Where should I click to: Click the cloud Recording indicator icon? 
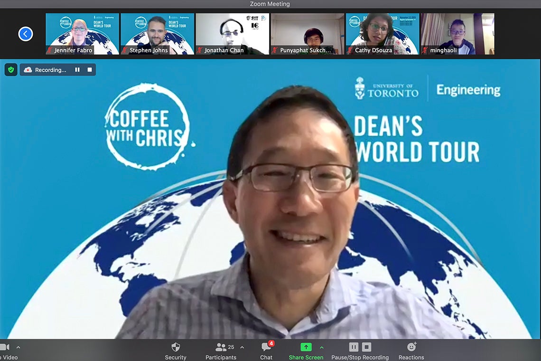tap(28, 70)
